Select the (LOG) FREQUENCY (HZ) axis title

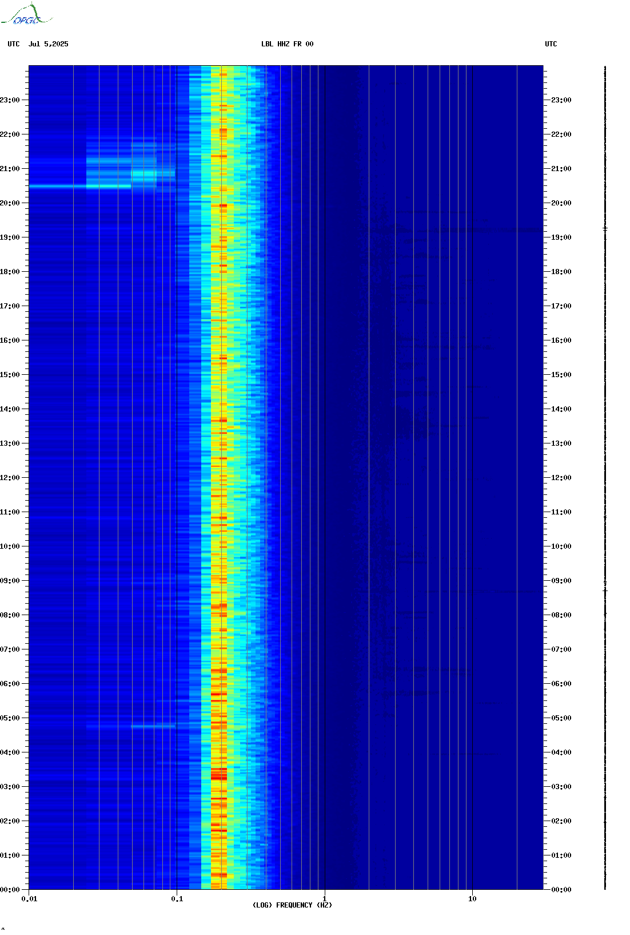coord(292,905)
